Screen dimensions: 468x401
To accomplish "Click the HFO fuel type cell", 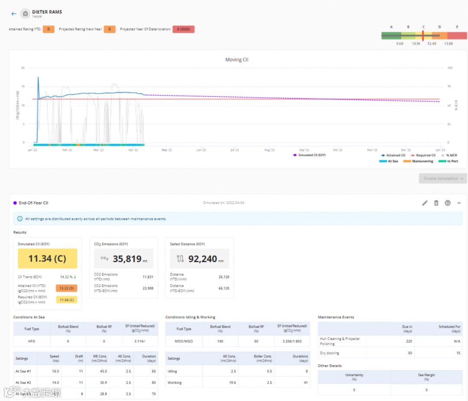I will [x=32, y=341].
